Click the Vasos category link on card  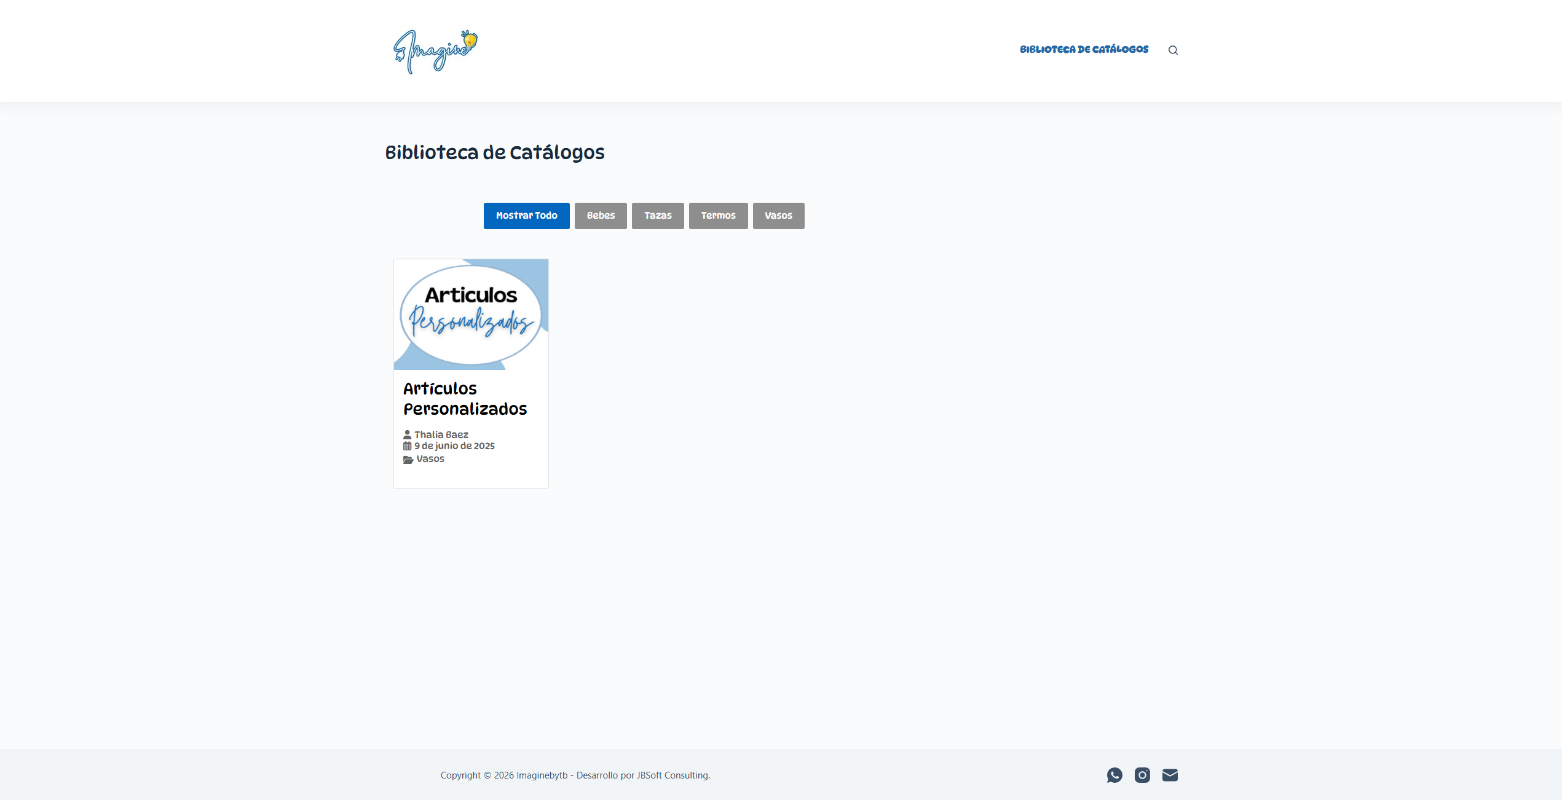point(430,459)
